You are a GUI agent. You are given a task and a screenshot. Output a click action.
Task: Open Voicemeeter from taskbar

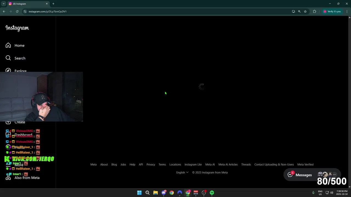pos(196,193)
